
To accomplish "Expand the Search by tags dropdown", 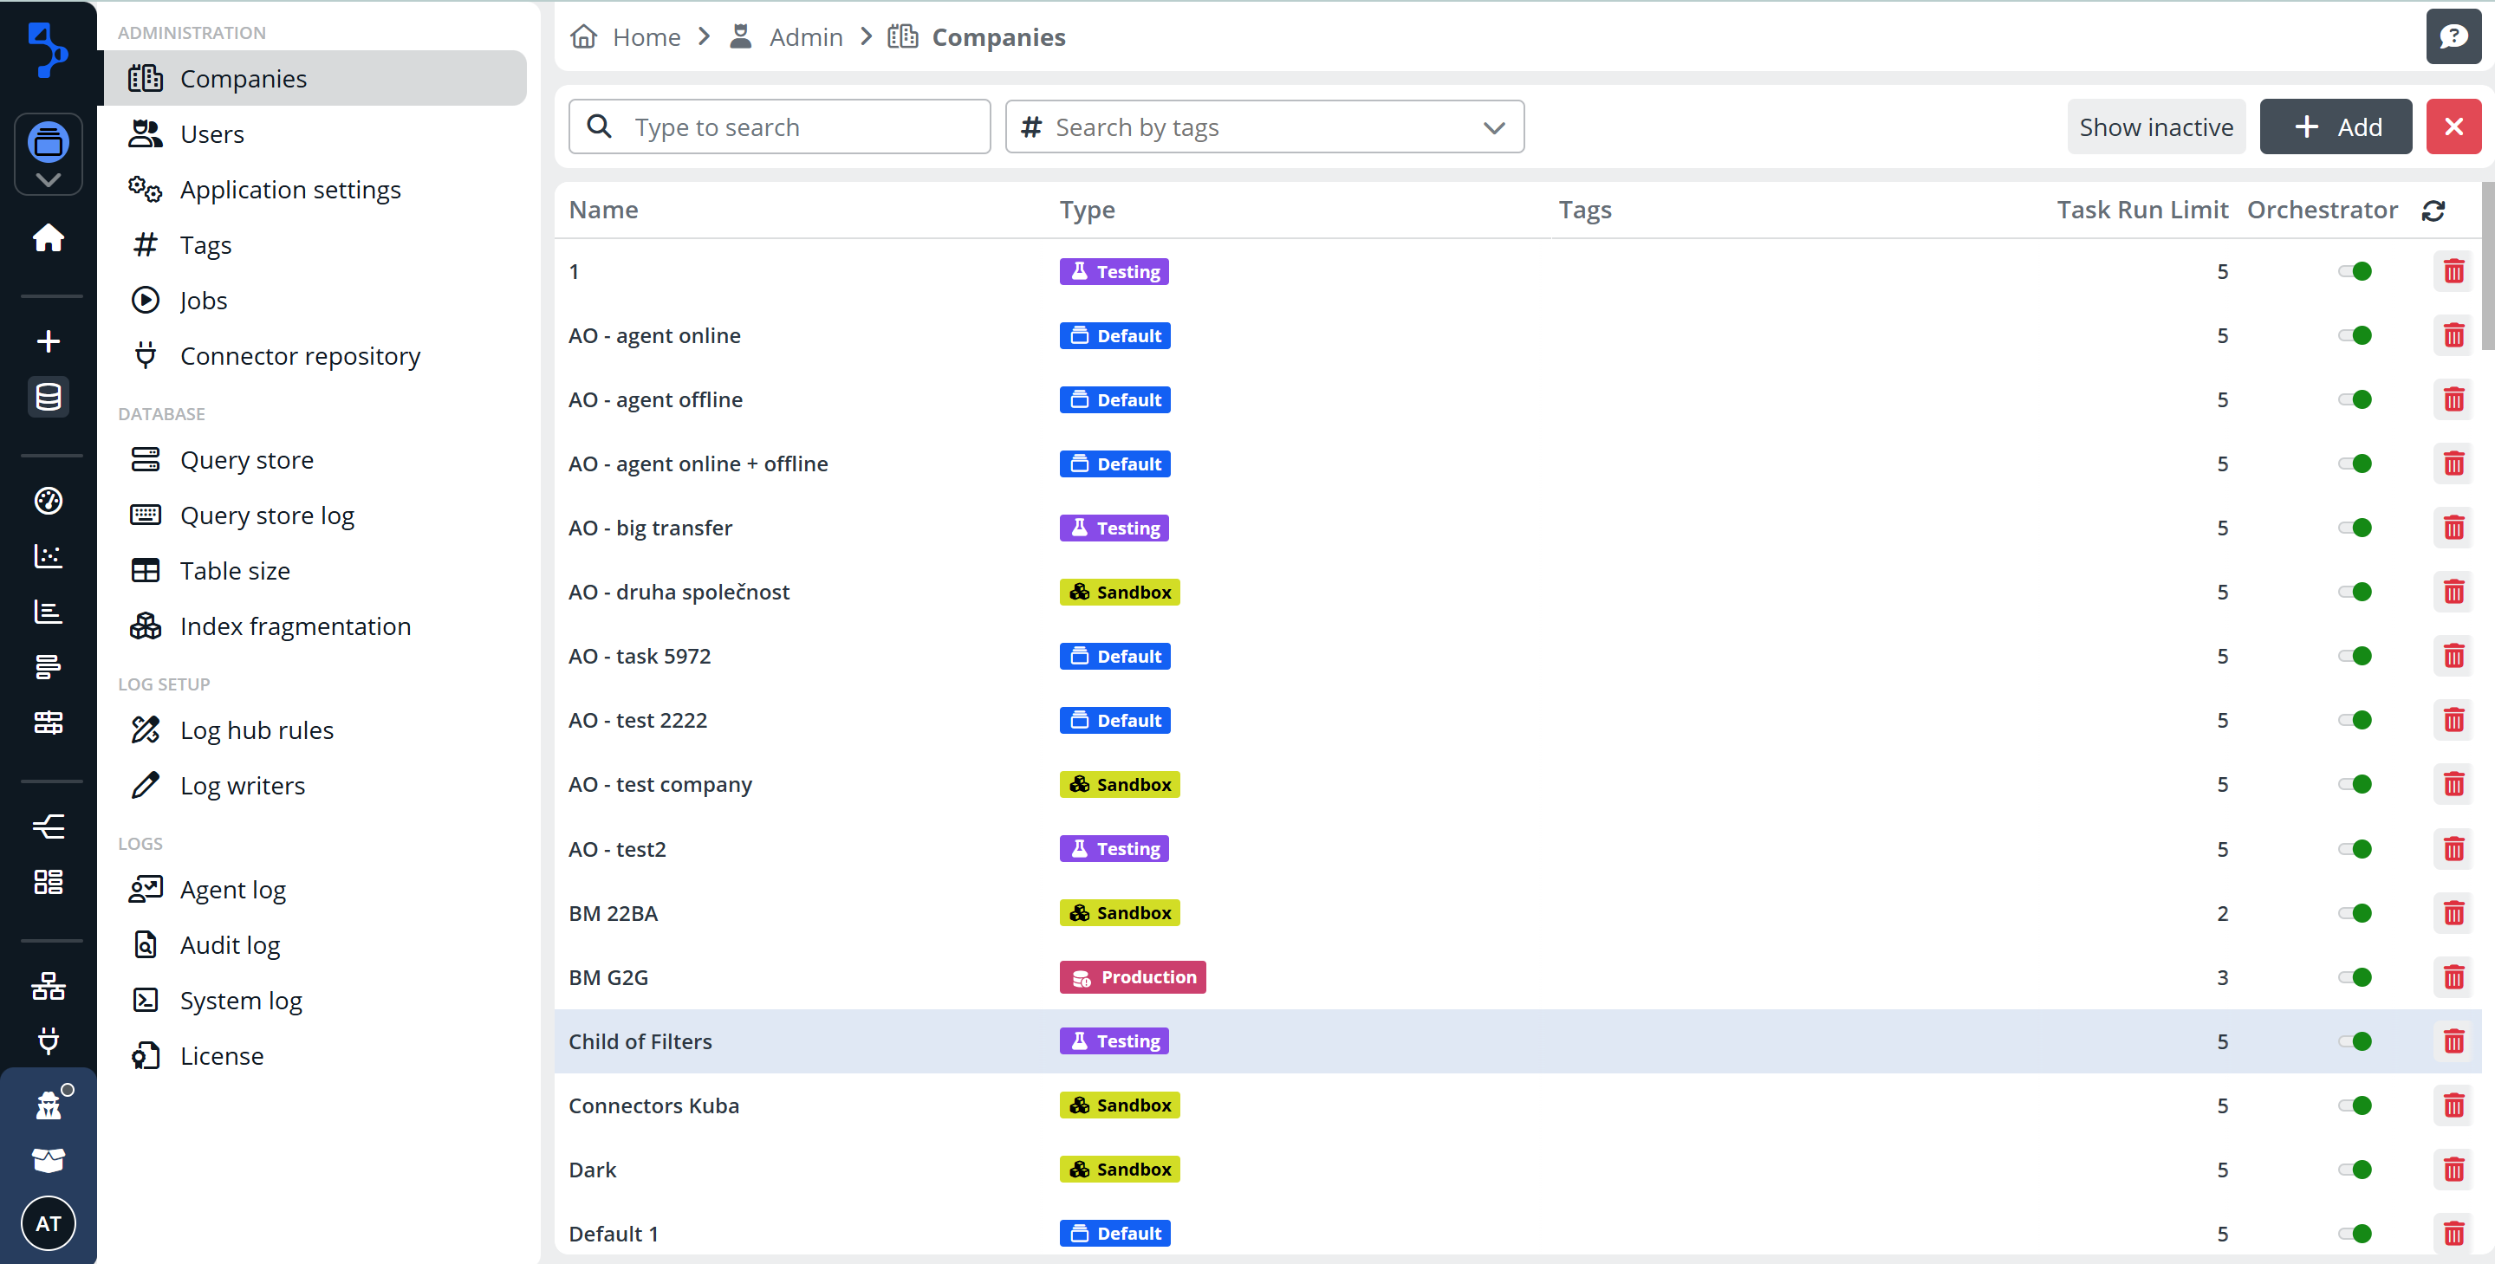I will pyautogui.click(x=1493, y=126).
